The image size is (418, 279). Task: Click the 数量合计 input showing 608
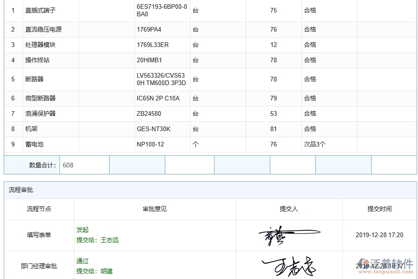[x=84, y=165]
